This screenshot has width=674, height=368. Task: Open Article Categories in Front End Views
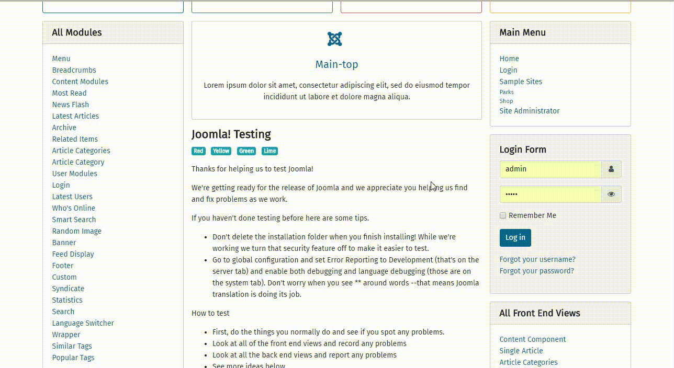(x=529, y=362)
